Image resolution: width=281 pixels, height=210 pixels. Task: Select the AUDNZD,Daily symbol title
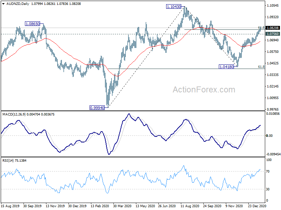pyautogui.click(x=18, y=4)
